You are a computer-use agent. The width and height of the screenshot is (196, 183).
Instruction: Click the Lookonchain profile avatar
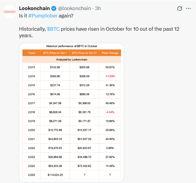pos(9,12)
